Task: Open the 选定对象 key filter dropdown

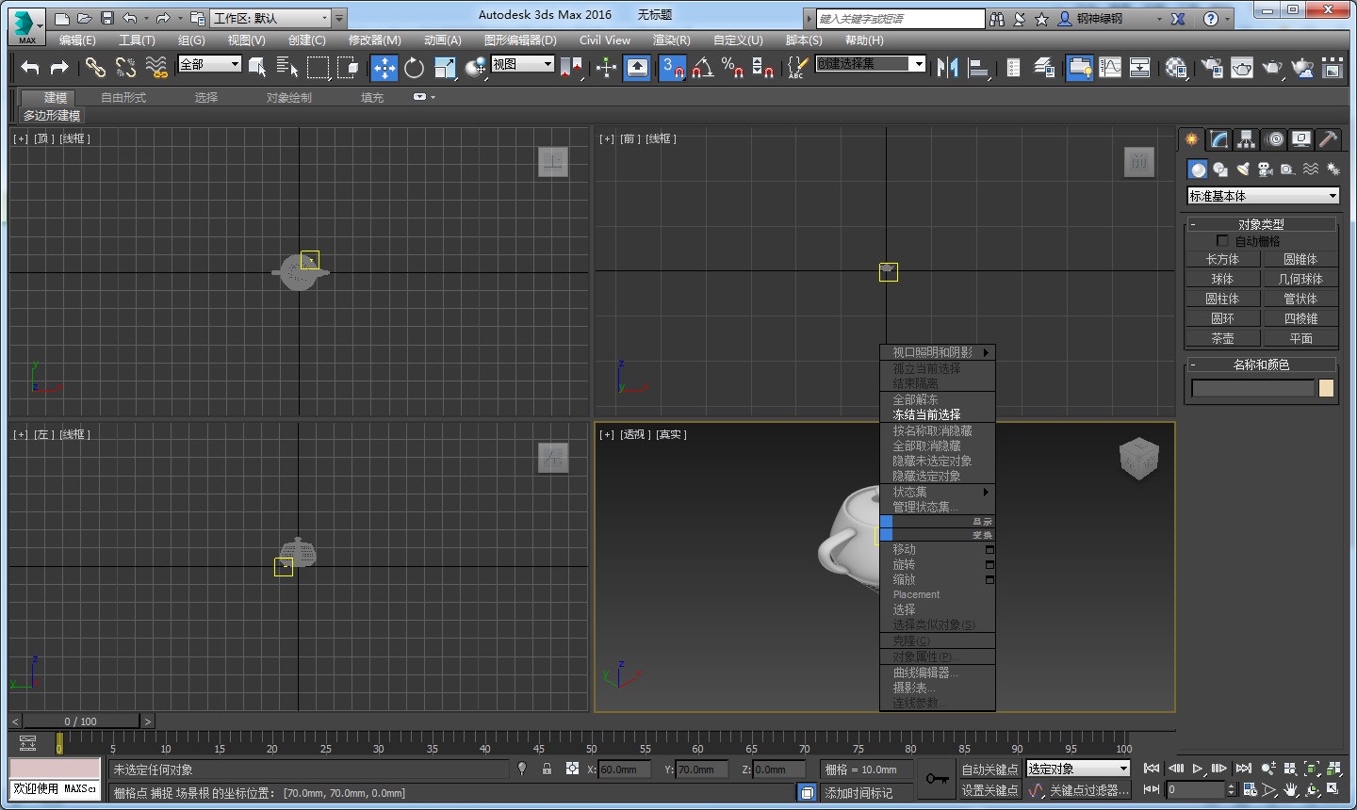Action: pyautogui.click(x=1077, y=769)
